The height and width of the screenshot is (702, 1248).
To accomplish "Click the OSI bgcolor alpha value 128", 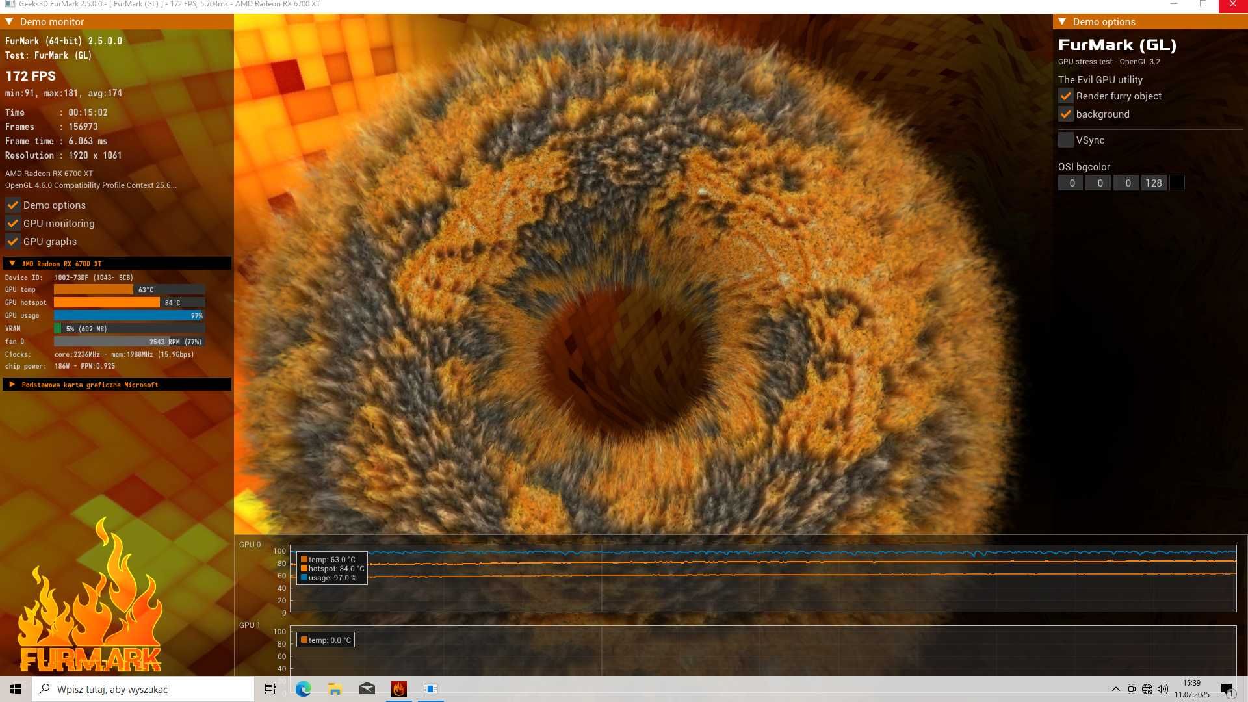I will pyautogui.click(x=1154, y=183).
